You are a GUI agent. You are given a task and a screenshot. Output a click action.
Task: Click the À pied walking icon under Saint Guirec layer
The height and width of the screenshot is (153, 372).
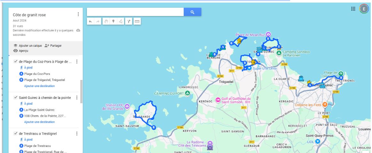click(22, 104)
